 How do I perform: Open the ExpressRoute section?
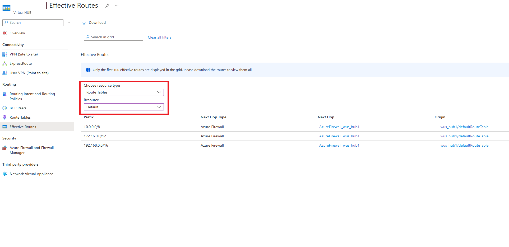pos(20,63)
